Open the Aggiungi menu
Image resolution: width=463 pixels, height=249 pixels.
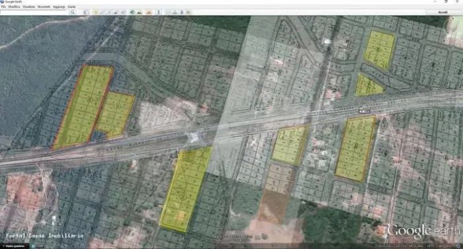(x=59, y=7)
